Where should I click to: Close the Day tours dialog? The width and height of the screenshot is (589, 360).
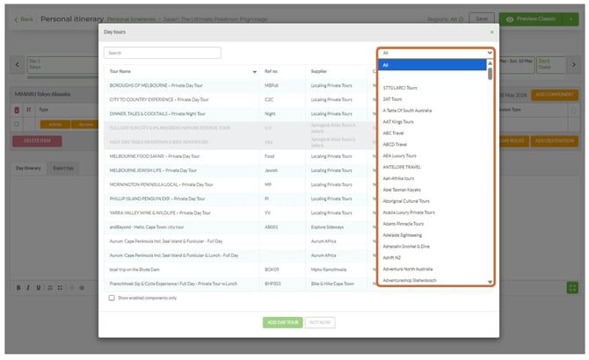491,32
